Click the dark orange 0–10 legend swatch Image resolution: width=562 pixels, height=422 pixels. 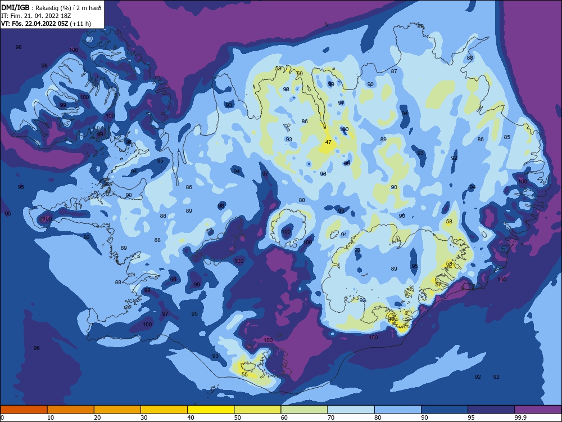pyautogui.click(x=24, y=410)
